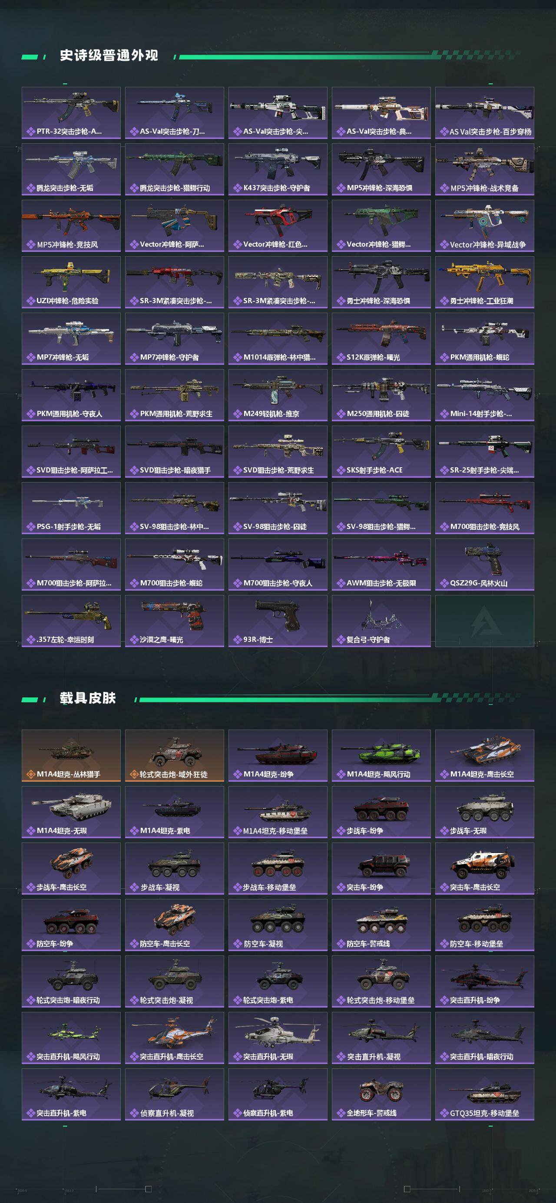Open the 复合弓-守护者 bow skin
Image resolution: width=556 pixels, height=1203 pixels.
pos(381,621)
